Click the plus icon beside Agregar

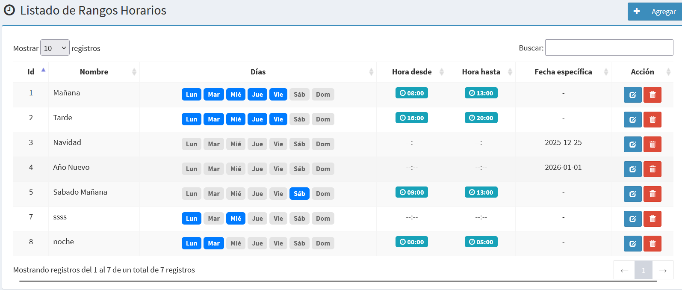point(637,12)
